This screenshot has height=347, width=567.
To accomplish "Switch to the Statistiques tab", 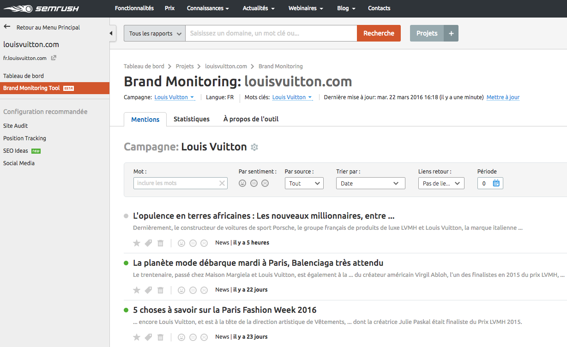I will click(192, 119).
